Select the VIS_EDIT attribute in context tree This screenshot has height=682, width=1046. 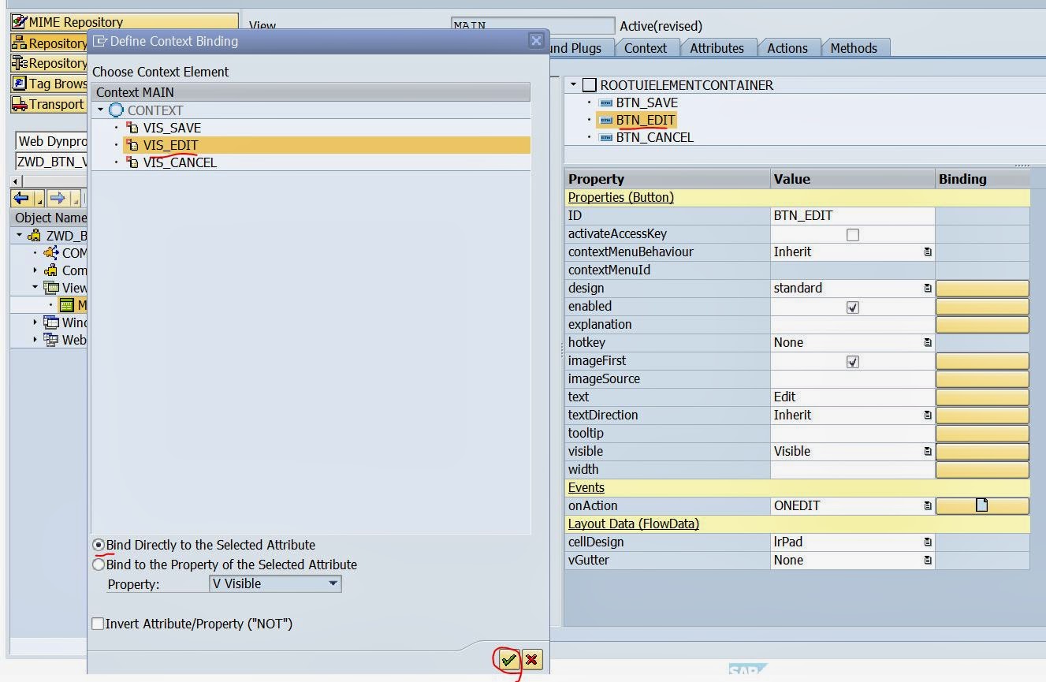pos(170,145)
